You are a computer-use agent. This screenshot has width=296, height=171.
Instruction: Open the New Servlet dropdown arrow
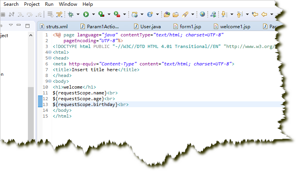coord(157,14)
